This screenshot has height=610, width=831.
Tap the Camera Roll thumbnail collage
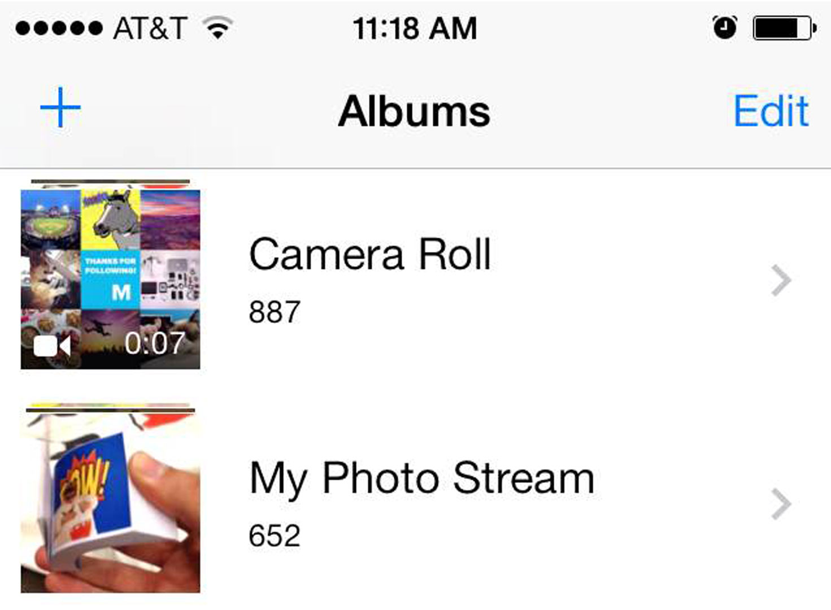[x=110, y=279]
